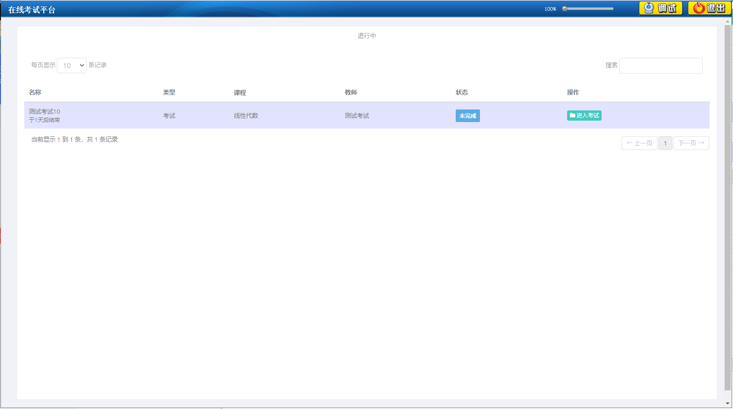The width and height of the screenshot is (733, 409).
Task: Click the 于1天后结束 deadline text
Action: (x=44, y=120)
